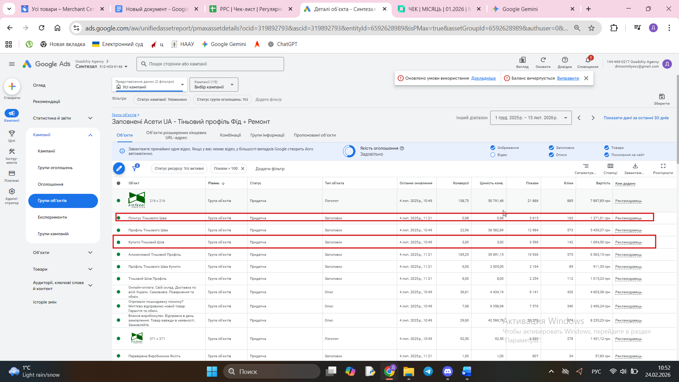
Task: Open the Інструменти tools sidebar icon
Action: click(12, 152)
